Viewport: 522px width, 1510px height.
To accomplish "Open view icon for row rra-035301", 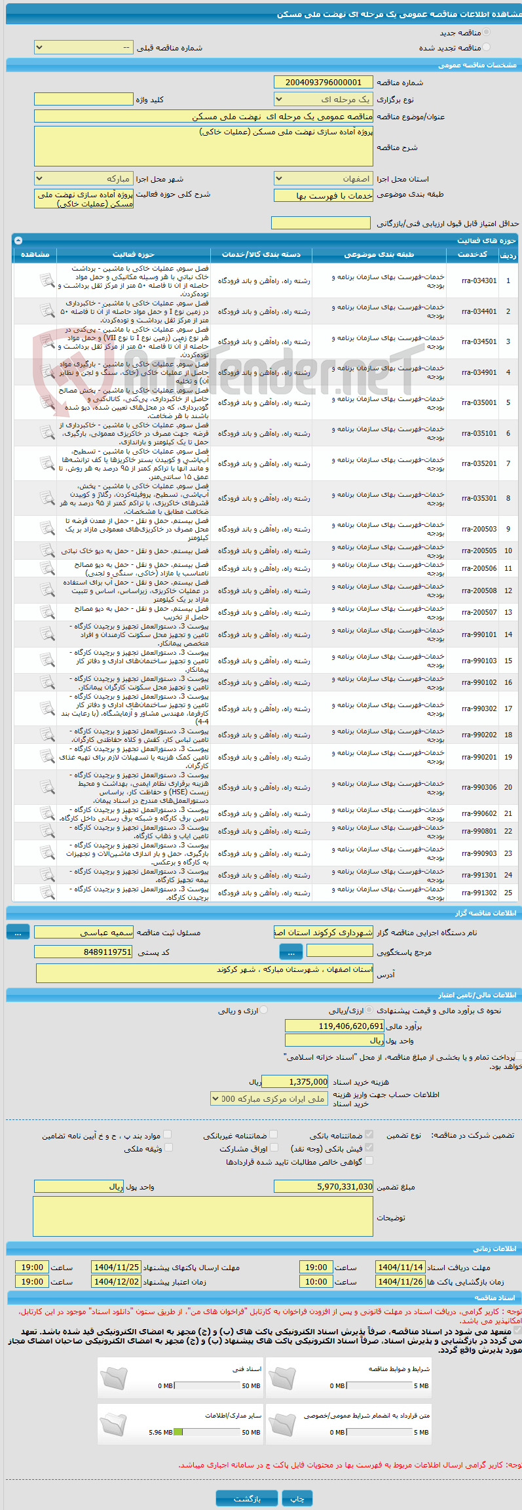I will click(47, 498).
